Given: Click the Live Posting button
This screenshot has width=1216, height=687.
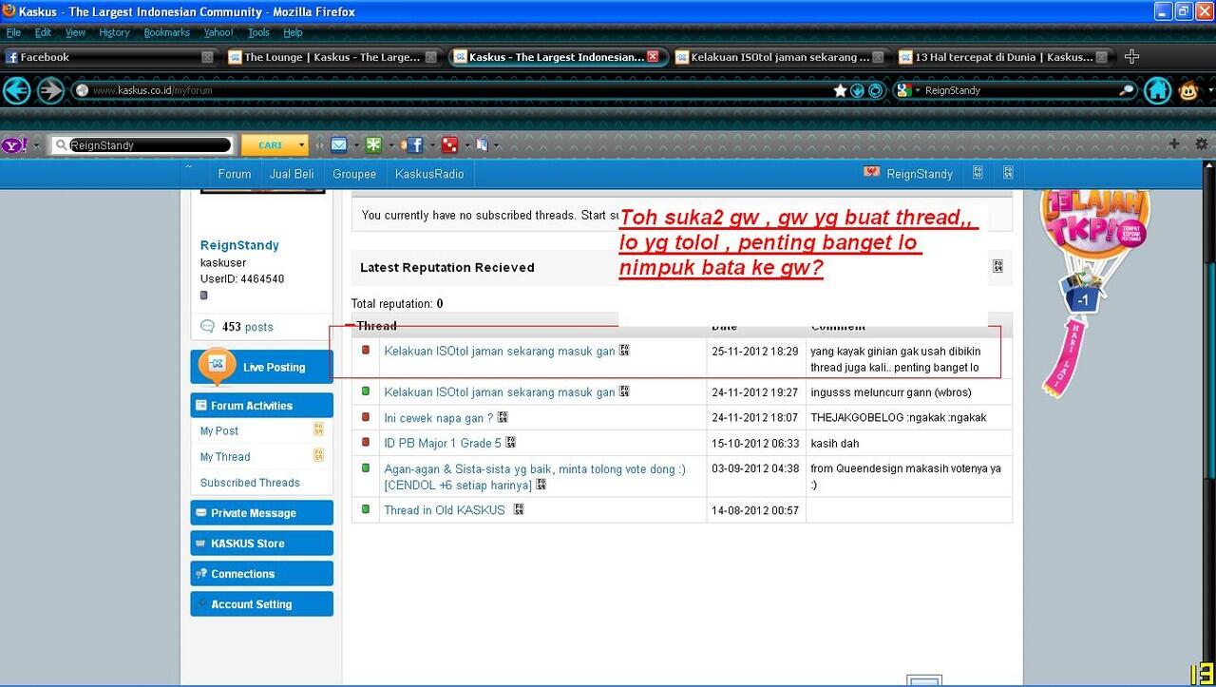Looking at the screenshot, I should (x=262, y=367).
